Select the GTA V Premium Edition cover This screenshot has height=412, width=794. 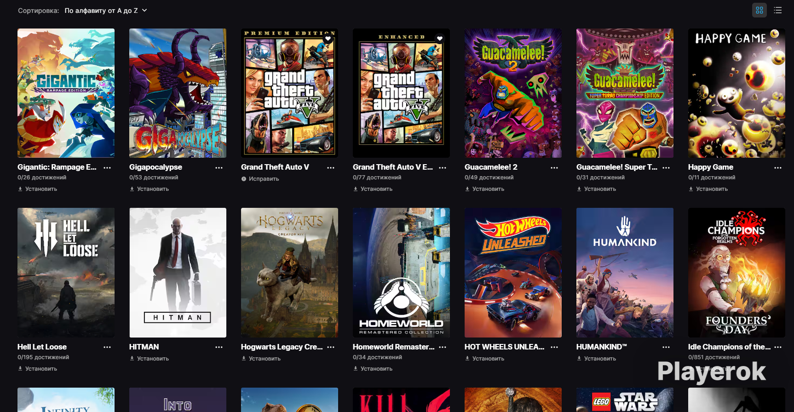pos(289,93)
